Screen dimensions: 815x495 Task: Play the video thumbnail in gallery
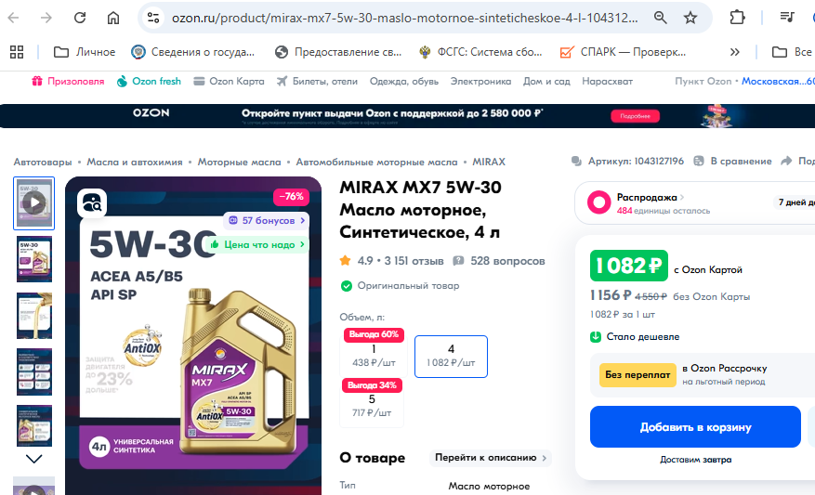pos(33,203)
